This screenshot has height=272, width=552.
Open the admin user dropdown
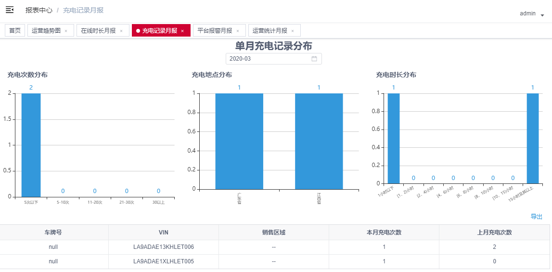coord(531,14)
